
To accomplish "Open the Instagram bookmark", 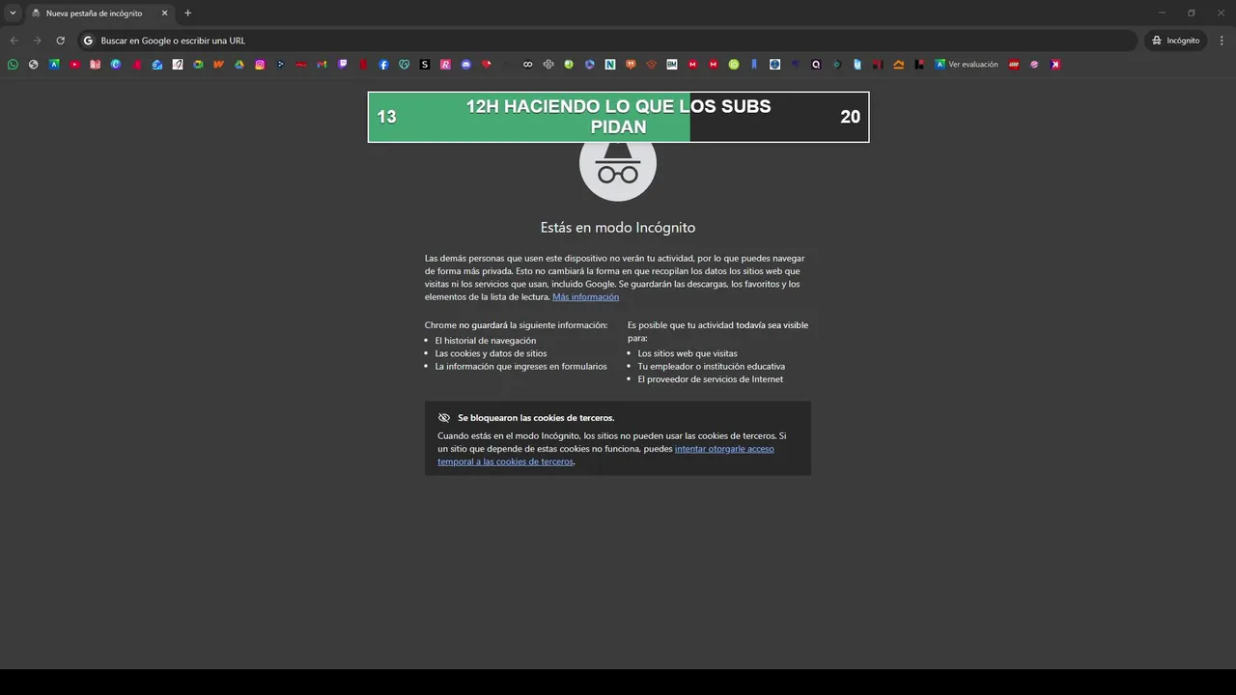I will [260, 65].
